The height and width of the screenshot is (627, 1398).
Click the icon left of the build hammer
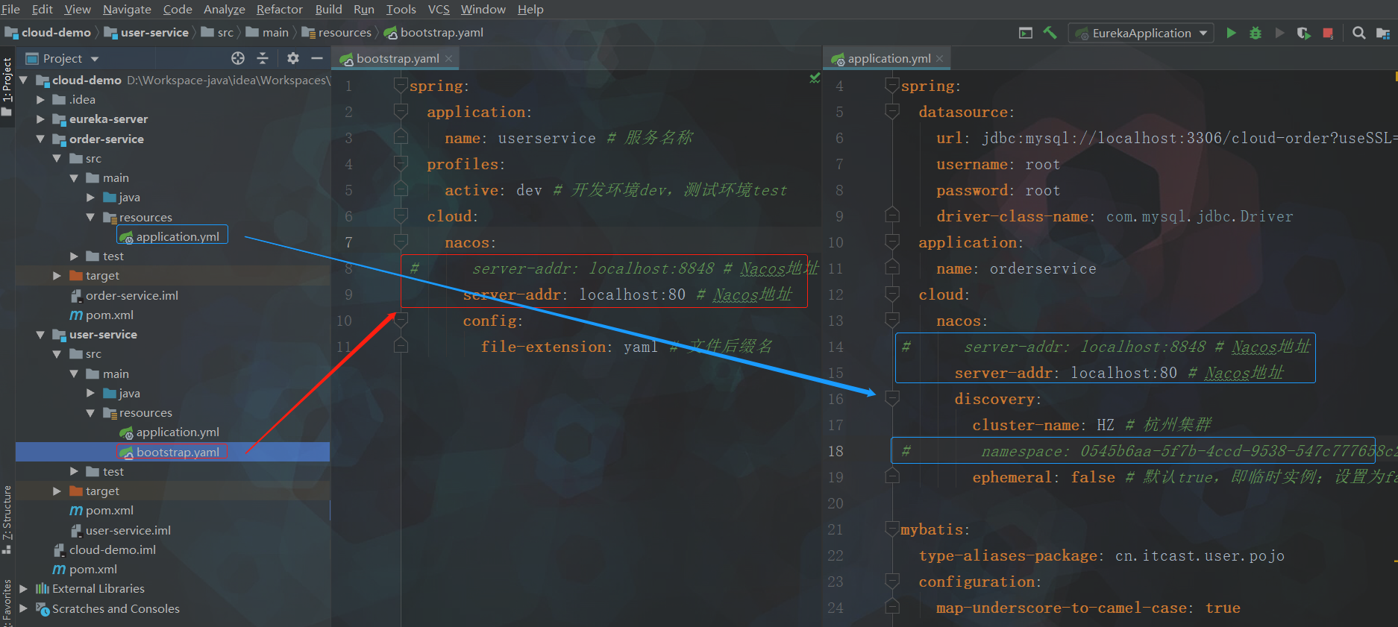[1026, 33]
